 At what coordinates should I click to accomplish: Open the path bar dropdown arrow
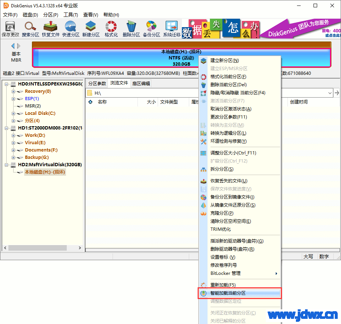[330, 93]
